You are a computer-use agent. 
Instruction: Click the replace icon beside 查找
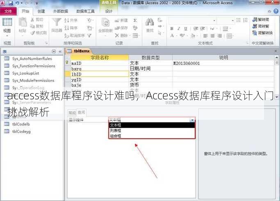159,20
